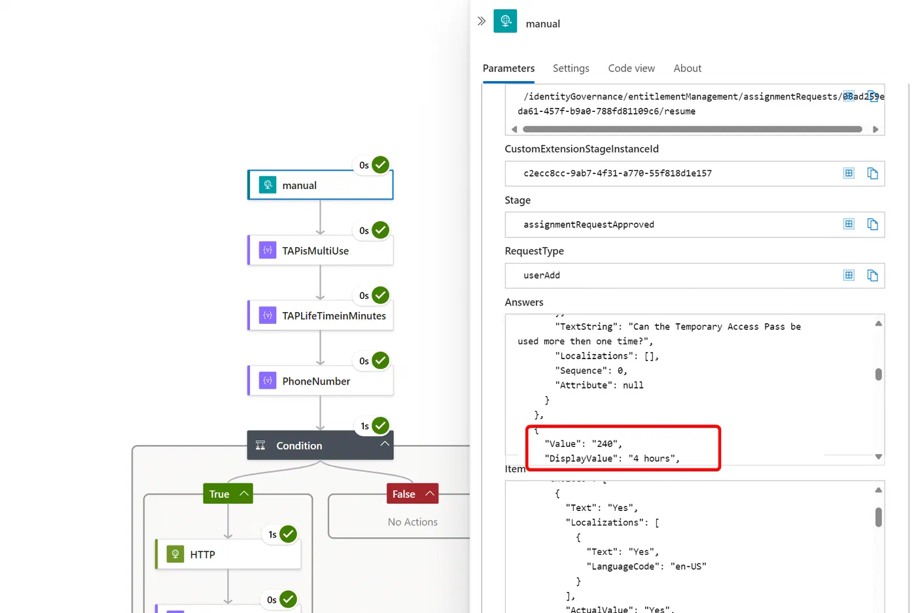Open the HTTP action node
Viewport: 916px width, 613px height.
click(x=228, y=554)
